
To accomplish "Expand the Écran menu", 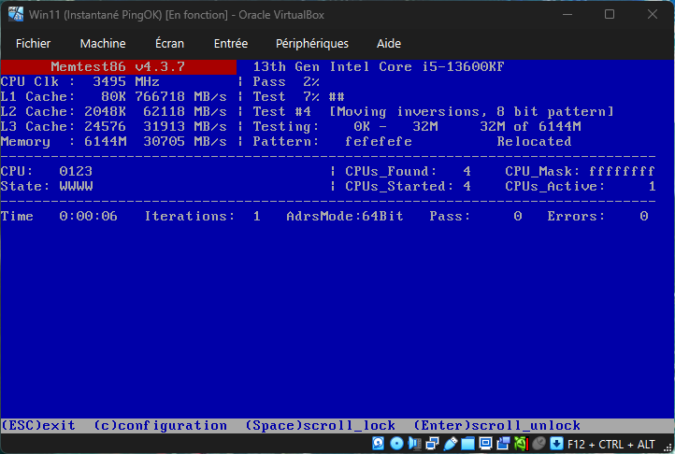I will pos(169,43).
